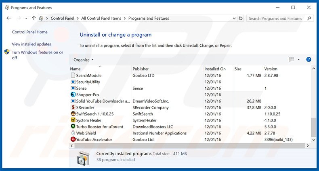319x171 pixels.
Task: Click the DownloadBoosters LLC publisher cell
Action: point(153,127)
